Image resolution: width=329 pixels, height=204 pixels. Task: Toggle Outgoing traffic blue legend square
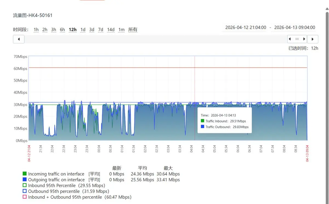pos(25,180)
